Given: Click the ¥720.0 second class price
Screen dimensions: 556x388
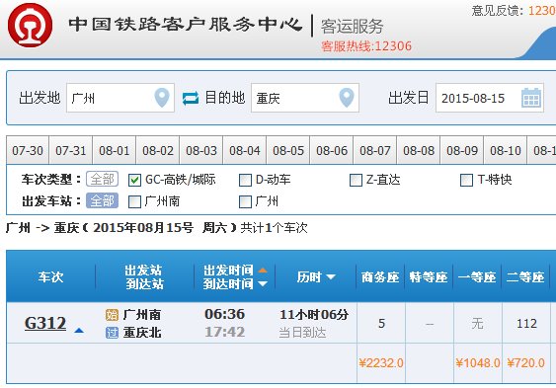Looking at the screenshot, I should [x=525, y=363].
